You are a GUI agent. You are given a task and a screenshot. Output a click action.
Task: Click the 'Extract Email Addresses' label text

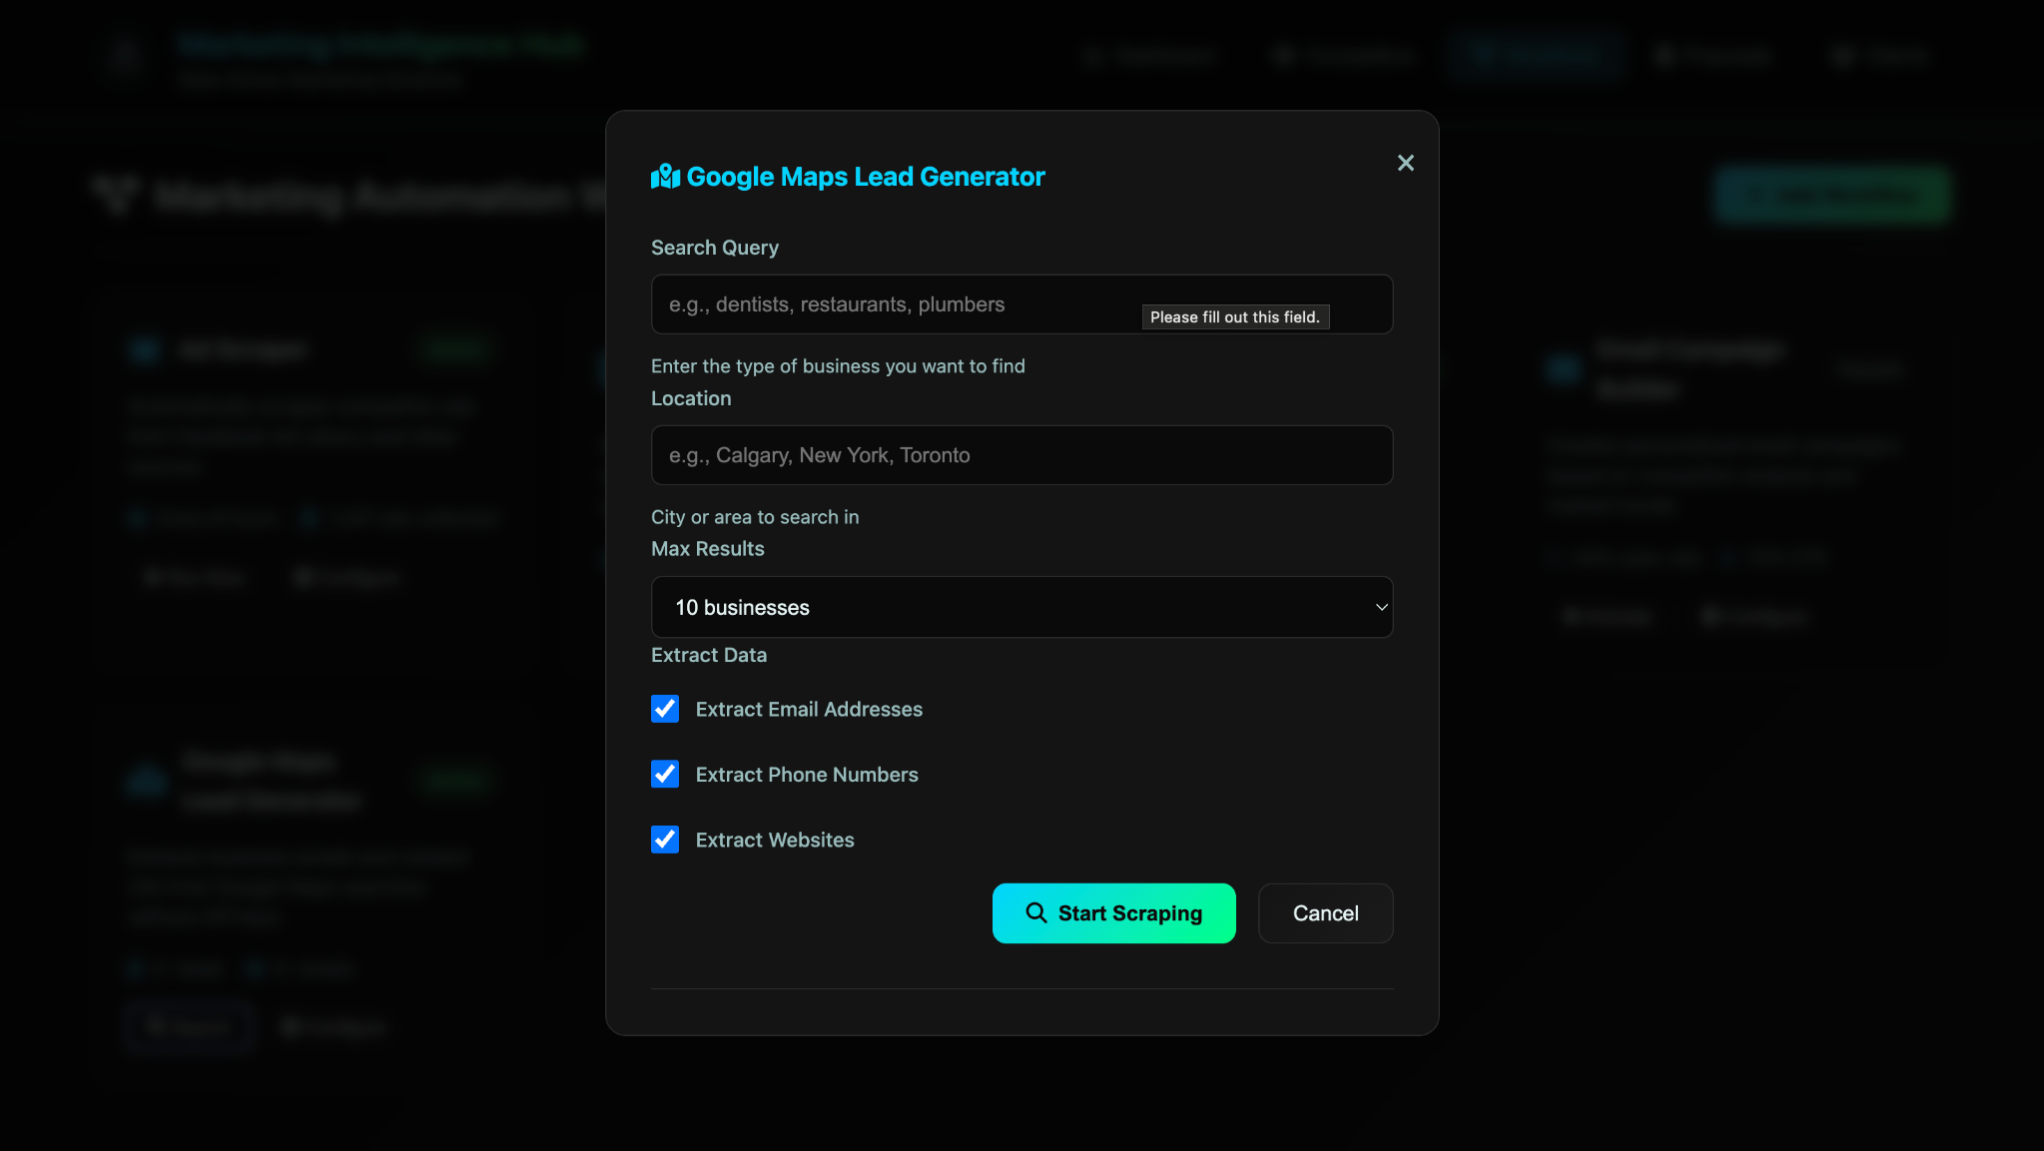809,709
